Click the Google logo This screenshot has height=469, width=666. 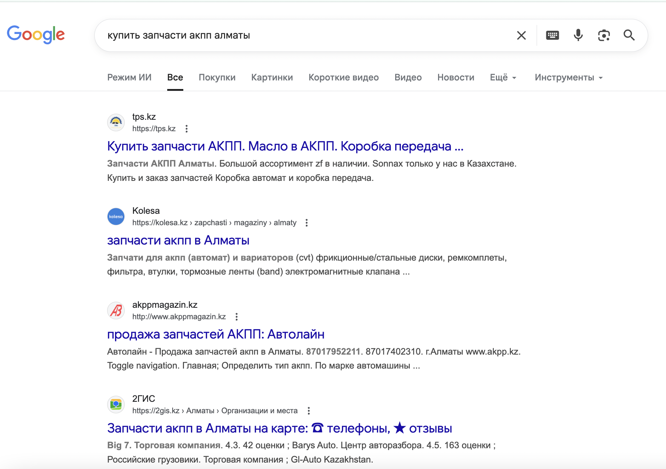tap(36, 35)
